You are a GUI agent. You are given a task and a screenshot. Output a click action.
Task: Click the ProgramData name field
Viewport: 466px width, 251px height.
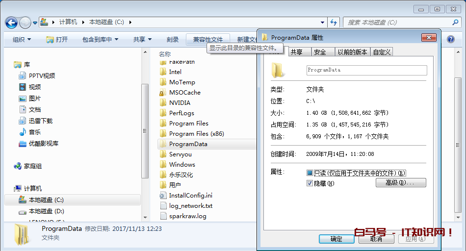366,70
